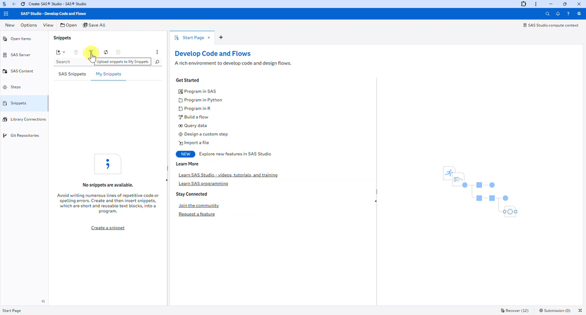The width and height of the screenshot is (586, 315).
Task: Open Learn SAS programming link
Action: pyautogui.click(x=204, y=184)
